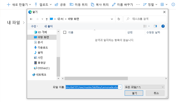The image size is (176, 102).
Task: Click the 업로드 upload arrow icon
Action: pos(36,5)
